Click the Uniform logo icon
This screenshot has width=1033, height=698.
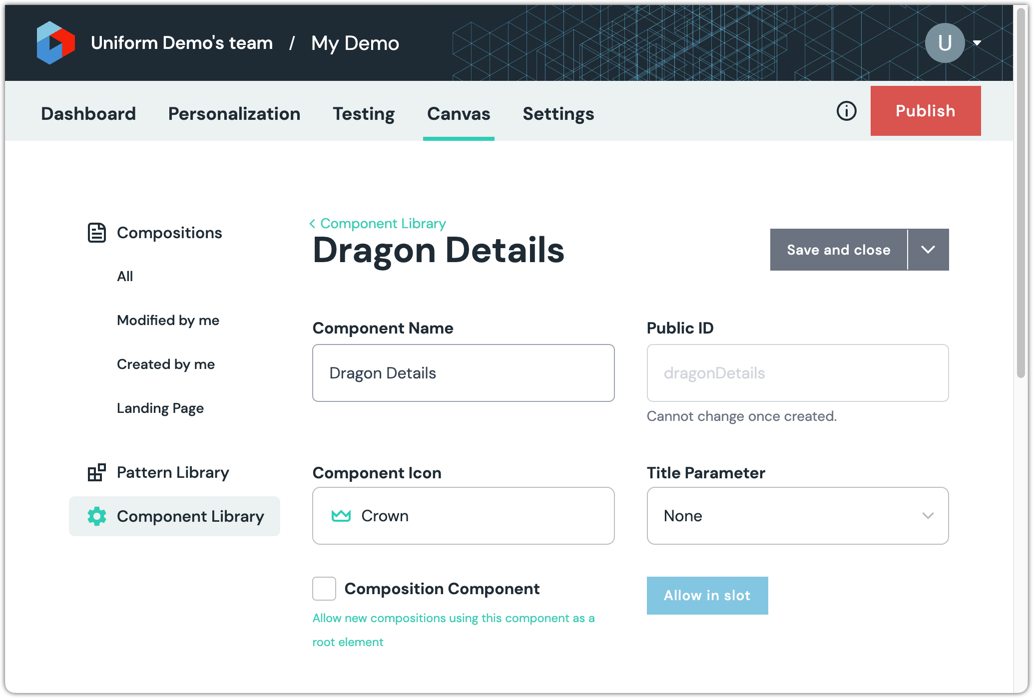click(55, 43)
